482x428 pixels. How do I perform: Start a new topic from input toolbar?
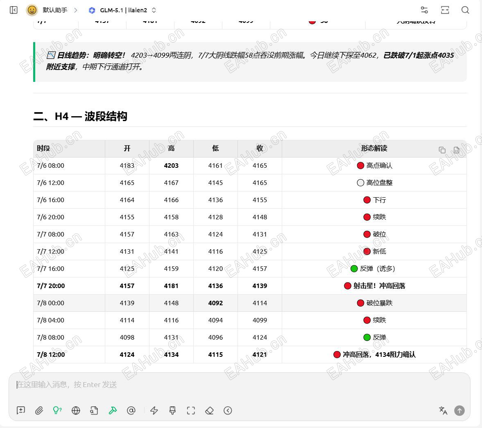[21, 410]
